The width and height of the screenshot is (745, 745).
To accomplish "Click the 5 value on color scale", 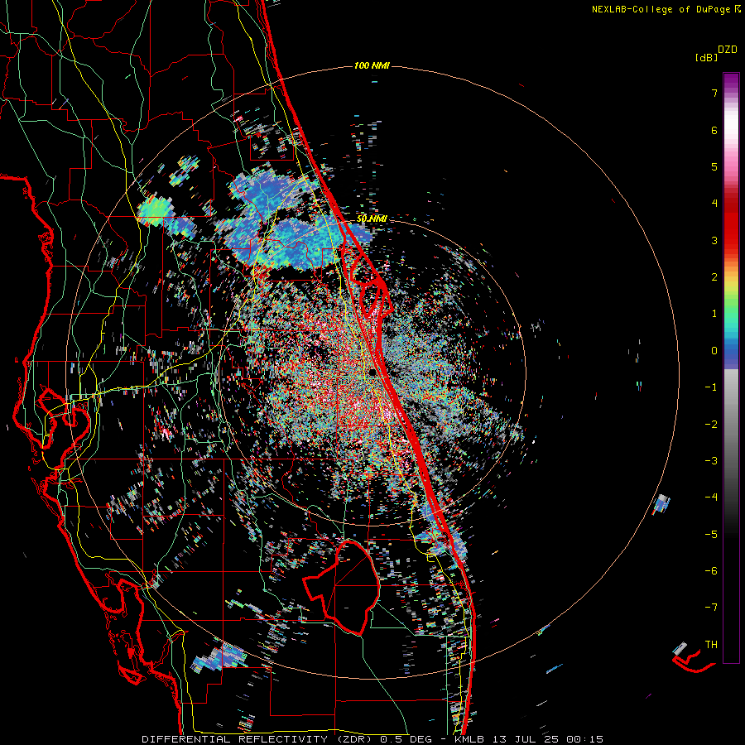I will pos(714,166).
